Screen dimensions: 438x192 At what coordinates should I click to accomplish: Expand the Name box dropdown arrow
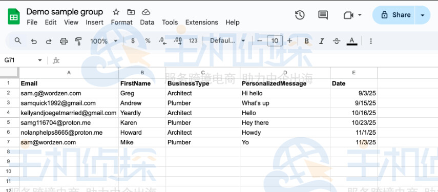40,60
